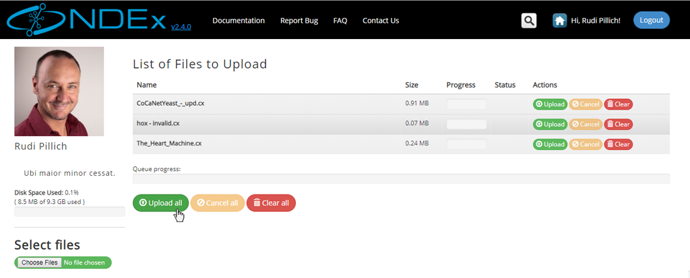690x278 pixels.
Task: Go to home via house icon
Action: coord(559,21)
